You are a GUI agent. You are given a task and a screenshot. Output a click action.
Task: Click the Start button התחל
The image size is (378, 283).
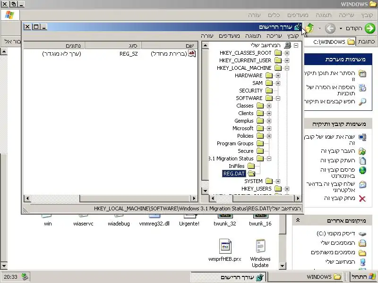click(364, 277)
